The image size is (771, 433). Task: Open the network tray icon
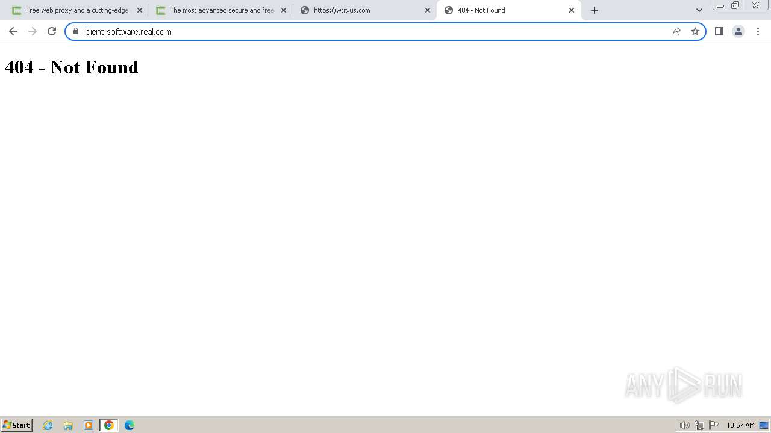[x=699, y=425]
